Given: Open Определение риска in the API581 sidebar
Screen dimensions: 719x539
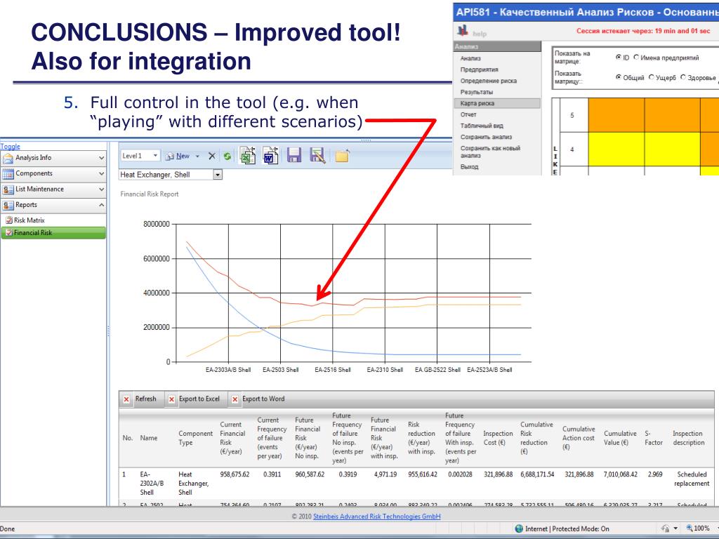Looking at the screenshot, I should point(489,81).
